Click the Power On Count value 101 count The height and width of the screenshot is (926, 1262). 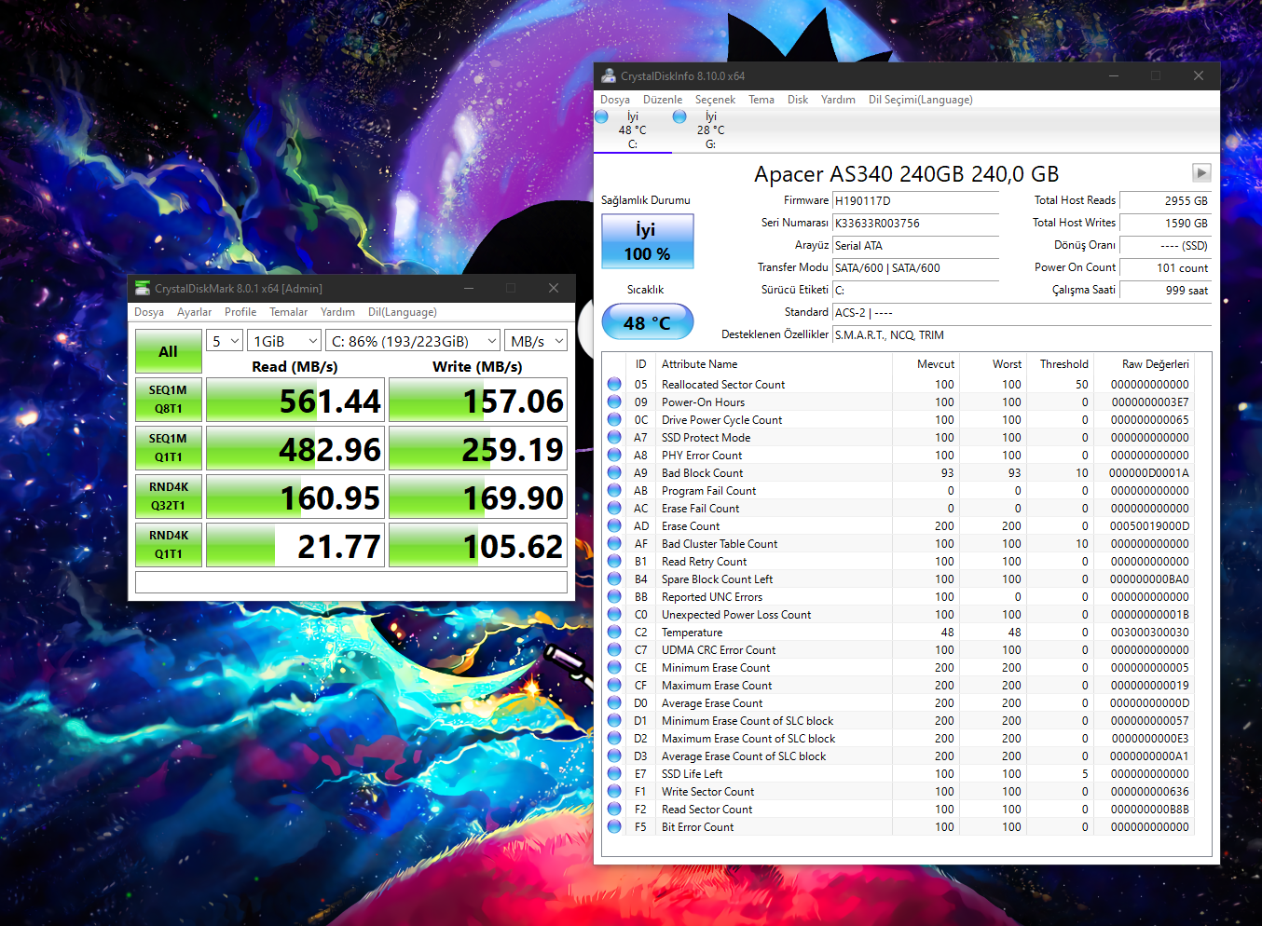[1165, 267]
